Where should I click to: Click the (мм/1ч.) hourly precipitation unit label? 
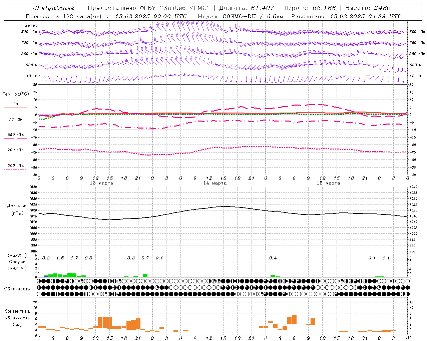click(17, 268)
